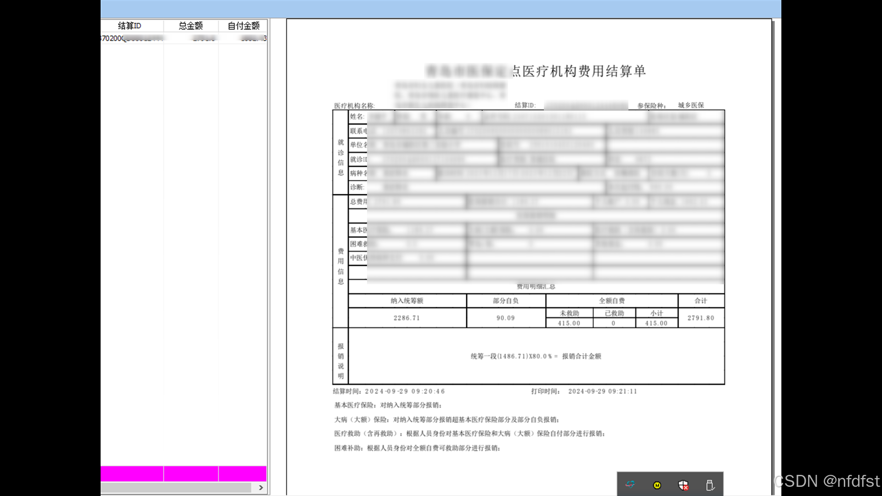Viewport: 882px width, 496px height.
Task: Click the 2286.71 value under 纳入统筹额
Action: coord(407,318)
